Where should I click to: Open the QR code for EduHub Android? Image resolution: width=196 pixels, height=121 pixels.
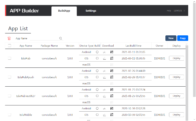112,52
